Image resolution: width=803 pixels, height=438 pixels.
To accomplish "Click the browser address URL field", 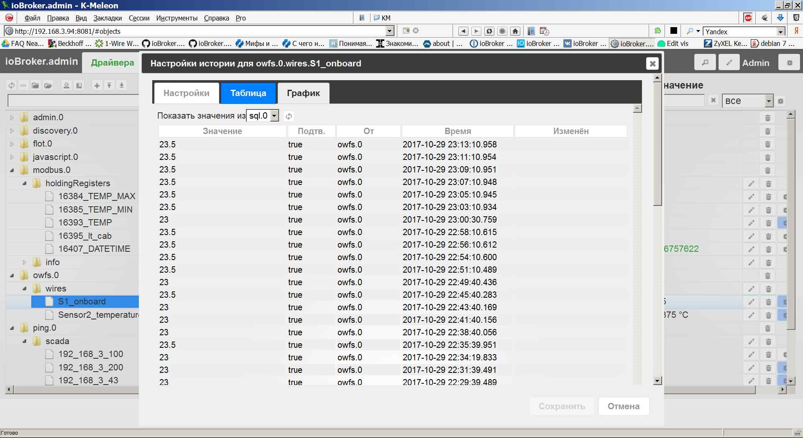I will click(x=199, y=31).
